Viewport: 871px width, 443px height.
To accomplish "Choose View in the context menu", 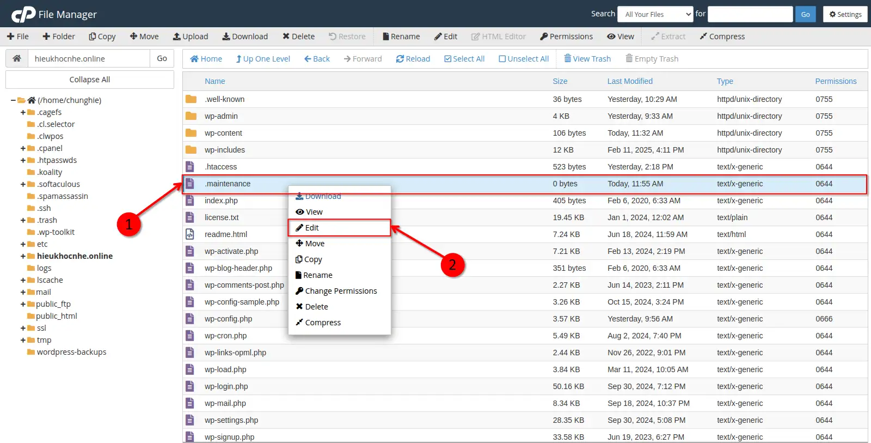I will [x=339, y=212].
